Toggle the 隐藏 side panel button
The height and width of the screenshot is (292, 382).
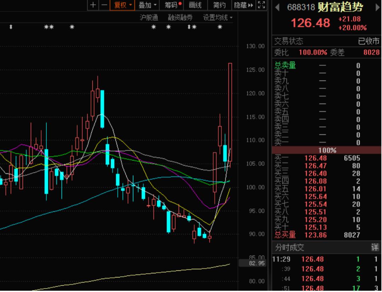pyautogui.click(x=243, y=5)
